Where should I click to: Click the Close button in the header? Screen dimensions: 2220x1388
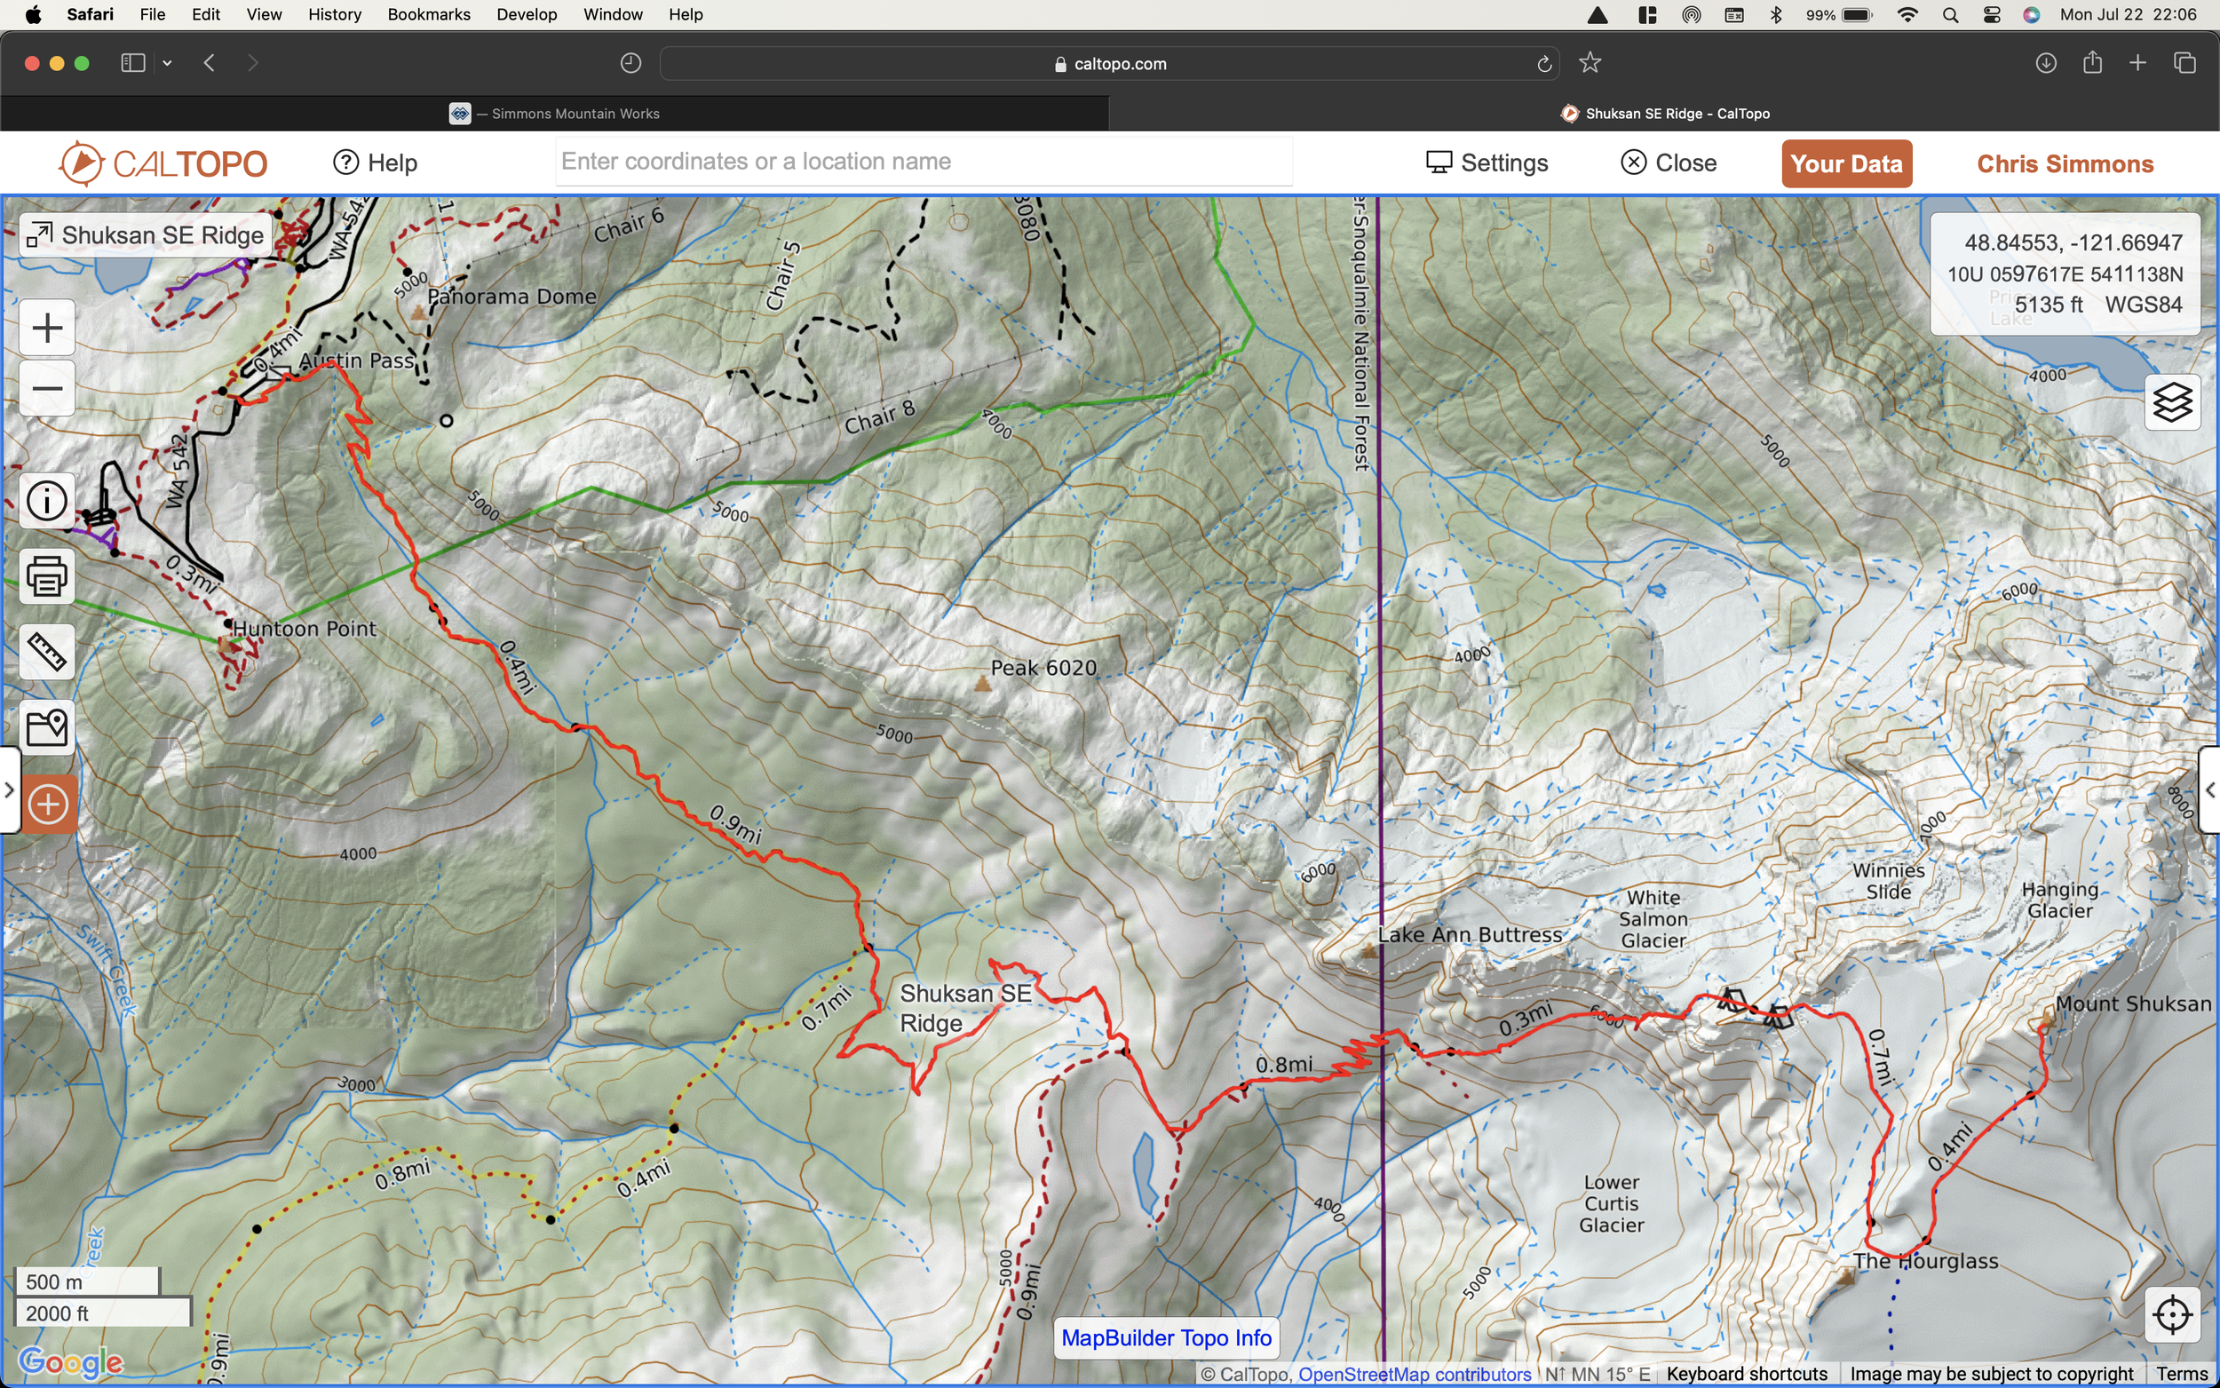coord(1669,163)
